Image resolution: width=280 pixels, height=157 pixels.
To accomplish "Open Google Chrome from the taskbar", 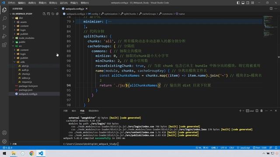I will coord(31,153).
